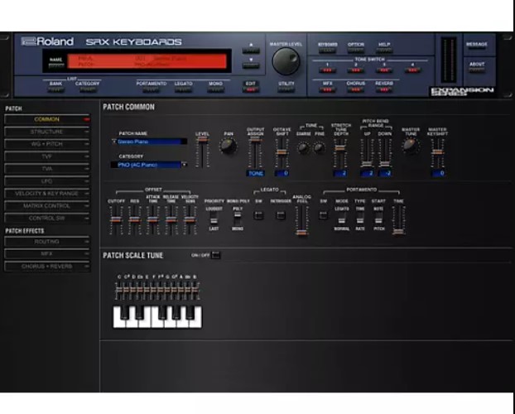The width and height of the screenshot is (515, 414).
Task: Toggle the LEGATO RETRIGGER button
Action: [x=280, y=215]
